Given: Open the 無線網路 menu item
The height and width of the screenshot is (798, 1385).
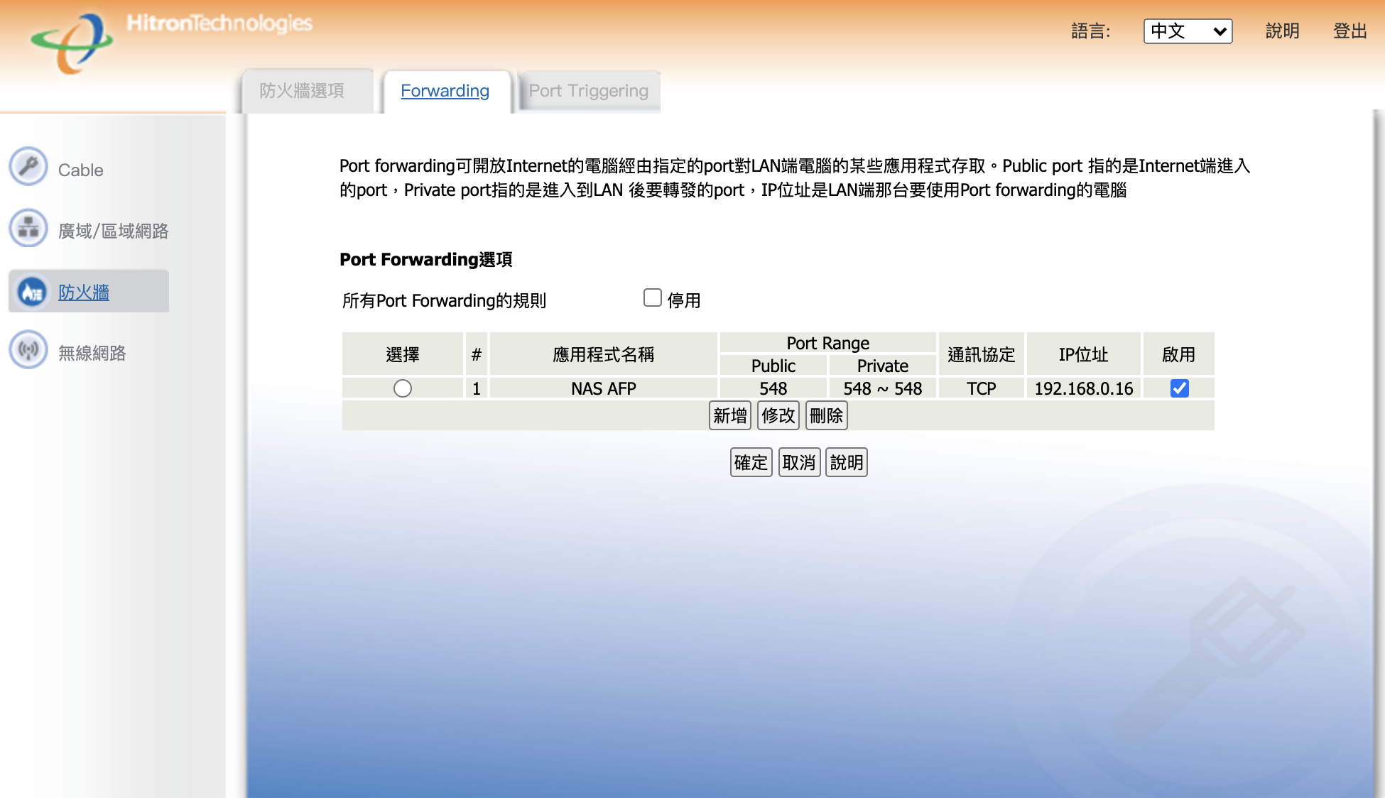Looking at the screenshot, I should [92, 354].
